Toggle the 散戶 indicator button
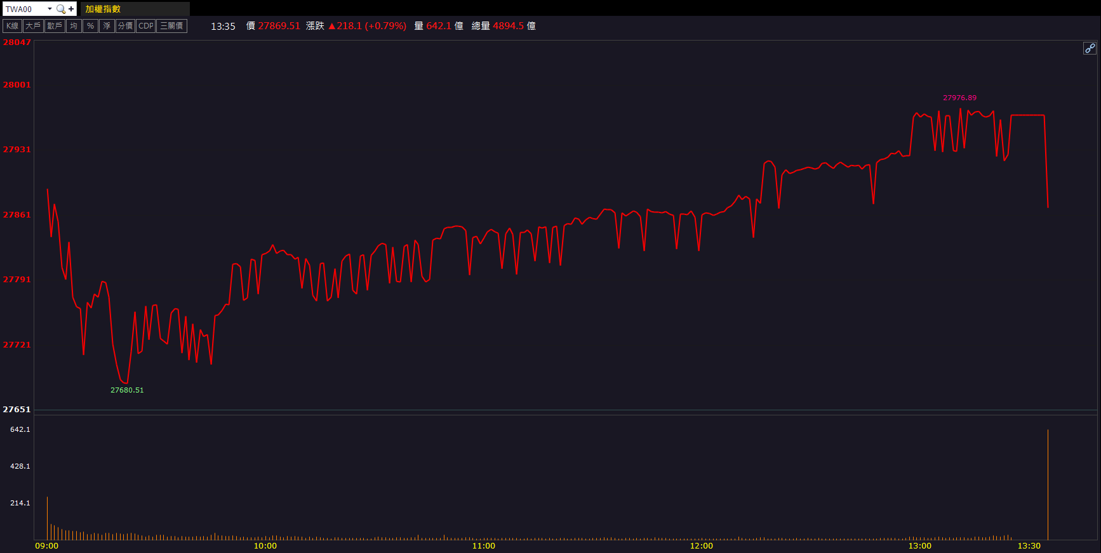The image size is (1101, 553). (x=55, y=26)
